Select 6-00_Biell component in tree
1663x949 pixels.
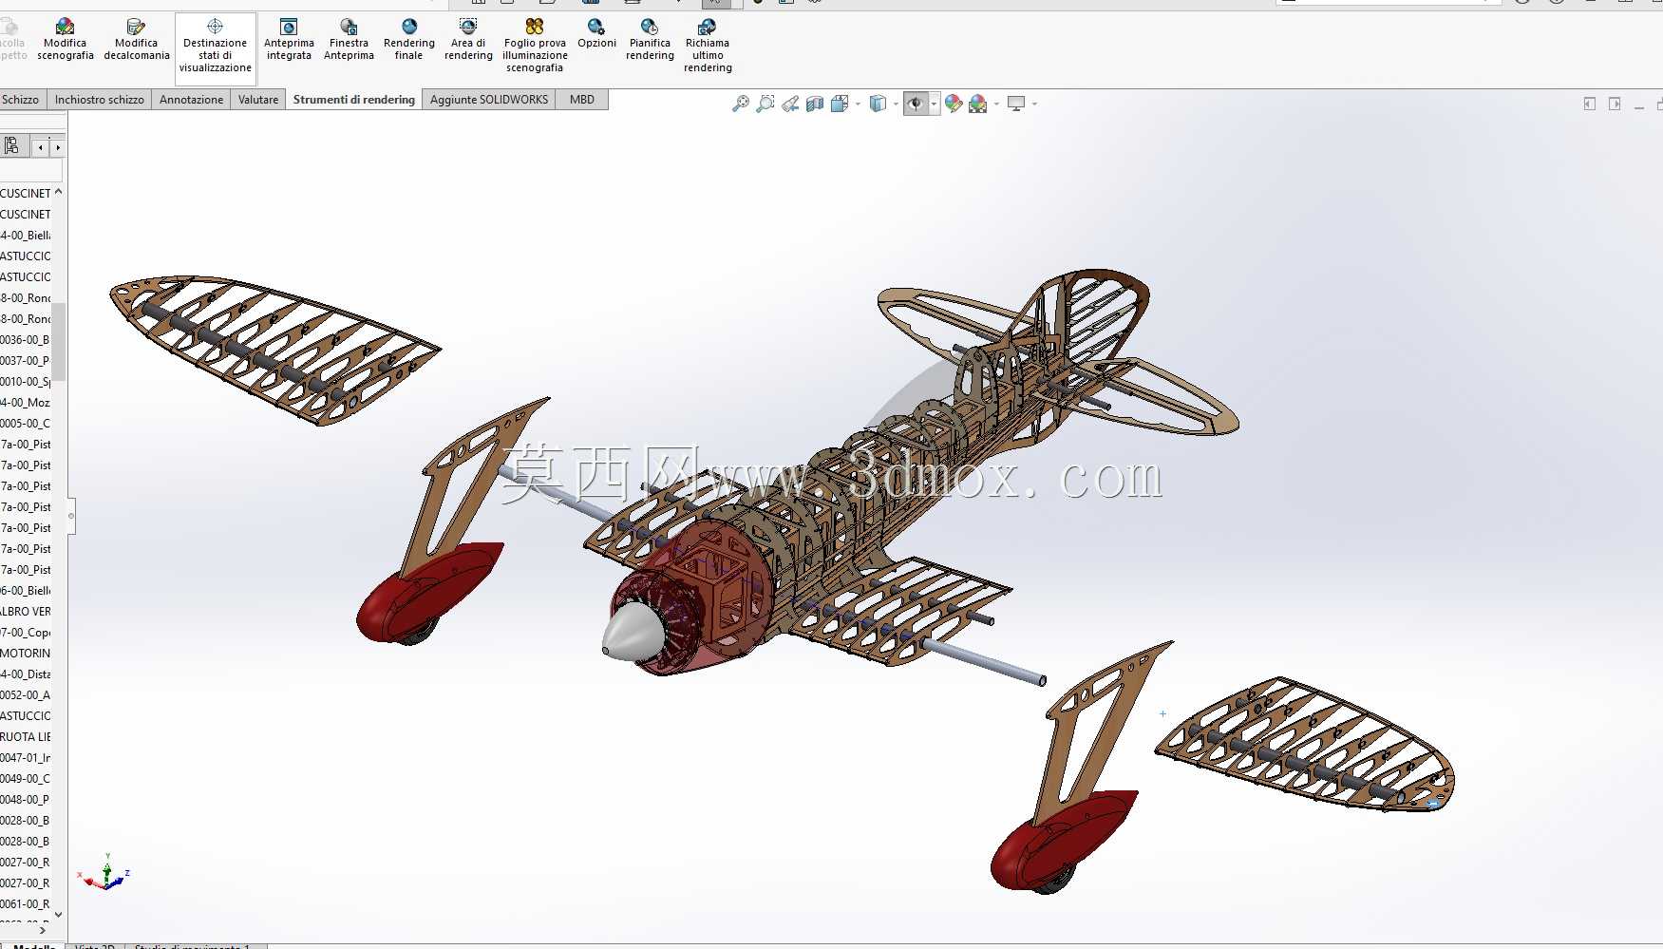(x=26, y=591)
